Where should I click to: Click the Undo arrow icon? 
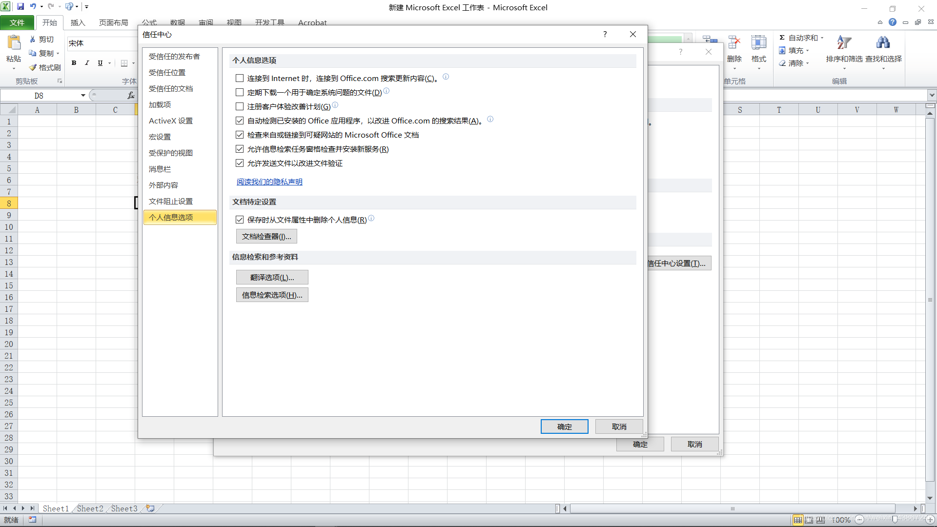[33, 6]
